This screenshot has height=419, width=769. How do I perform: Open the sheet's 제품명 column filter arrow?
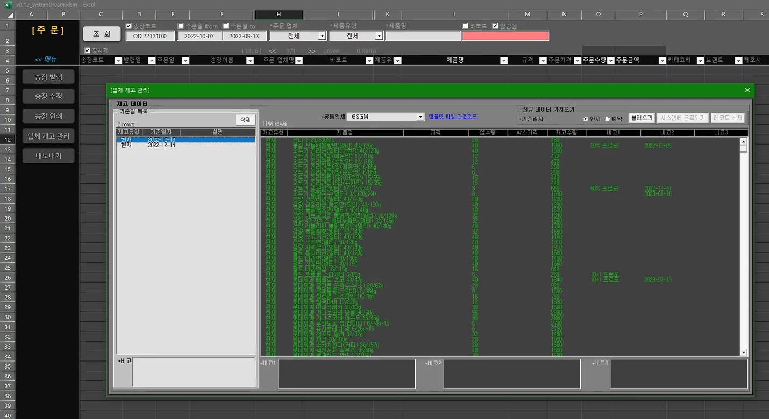(504, 61)
